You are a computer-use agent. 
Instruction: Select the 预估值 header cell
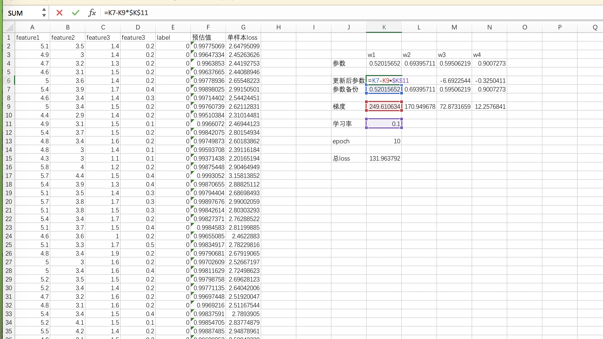point(208,38)
